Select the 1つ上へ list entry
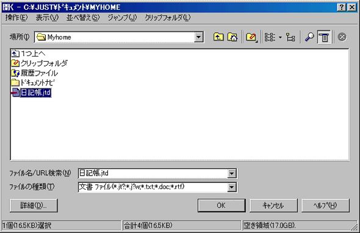 coord(28,54)
